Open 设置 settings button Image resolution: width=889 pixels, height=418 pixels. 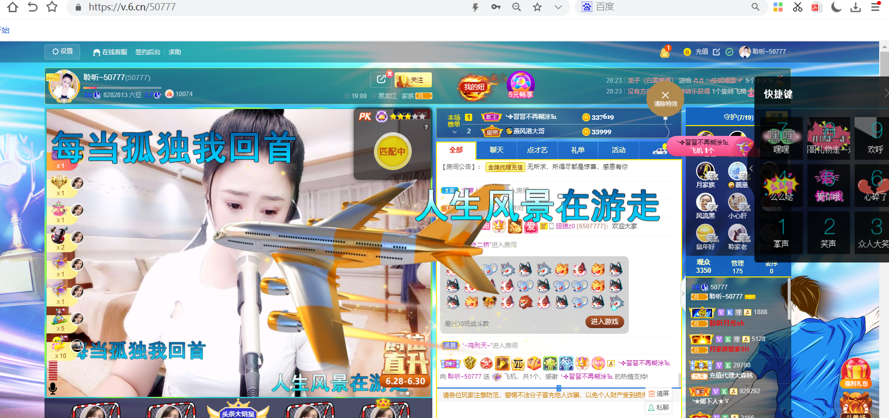[x=63, y=52]
